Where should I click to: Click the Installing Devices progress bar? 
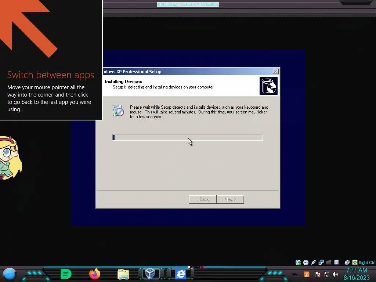(188, 137)
